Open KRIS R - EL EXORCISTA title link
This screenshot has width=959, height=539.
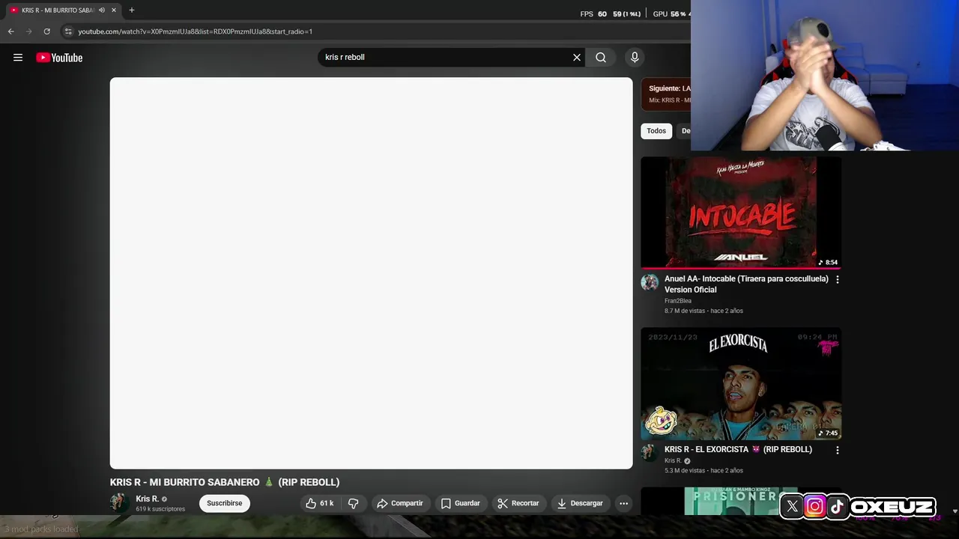point(738,449)
